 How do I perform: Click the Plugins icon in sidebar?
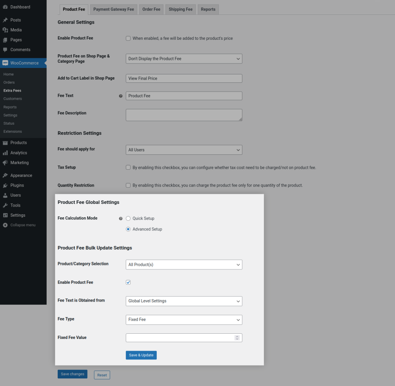[x=5, y=185]
